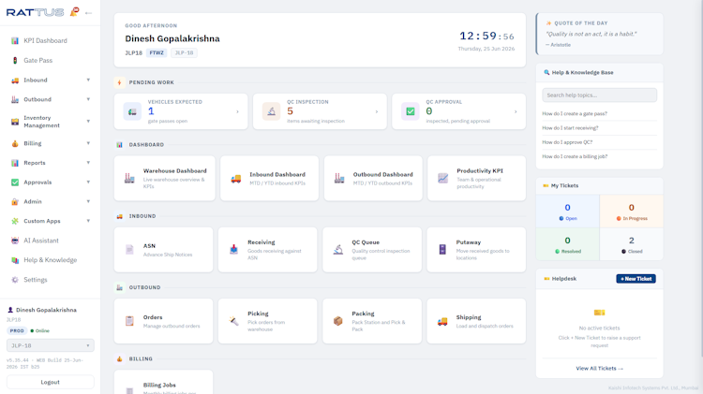The width and height of the screenshot is (703, 394).
Task: Open the QC Queue microscope icon
Action: [x=338, y=249]
